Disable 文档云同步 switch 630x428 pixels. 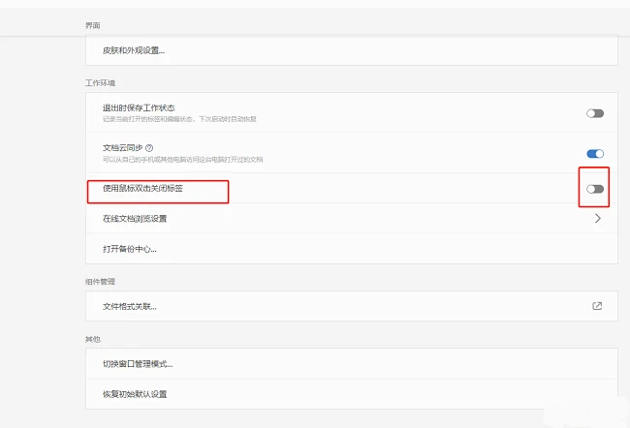[595, 154]
